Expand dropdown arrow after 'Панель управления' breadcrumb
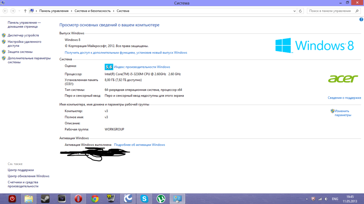 [71, 11]
